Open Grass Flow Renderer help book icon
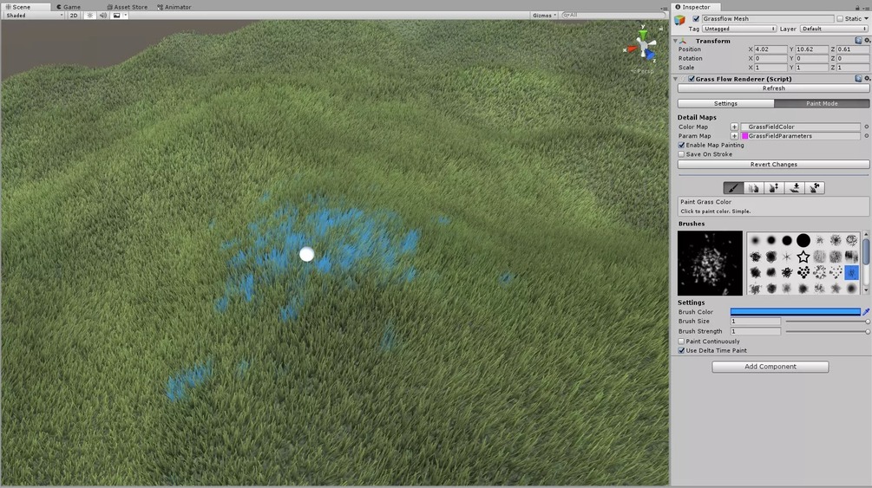 [x=858, y=78]
